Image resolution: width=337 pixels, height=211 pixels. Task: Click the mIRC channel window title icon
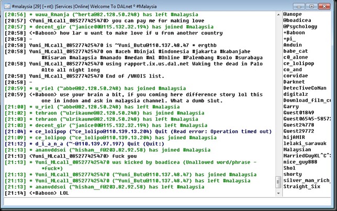point(7,6)
